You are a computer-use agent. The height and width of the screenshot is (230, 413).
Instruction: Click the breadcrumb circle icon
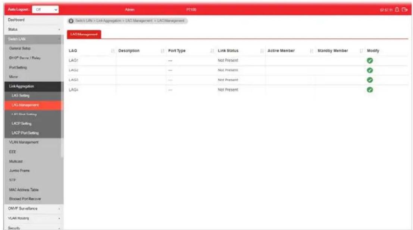[x=71, y=21]
